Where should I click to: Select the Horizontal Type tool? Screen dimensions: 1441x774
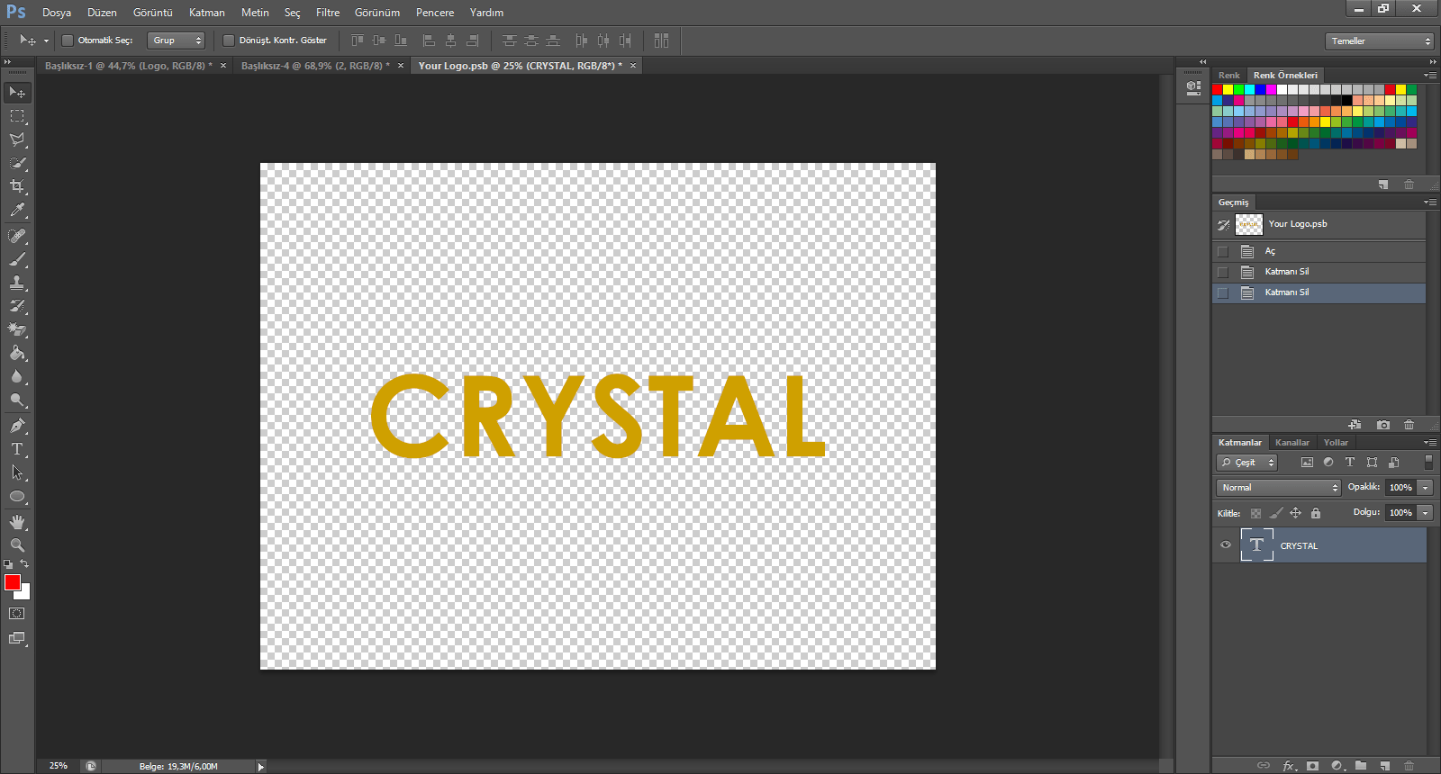click(x=17, y=449)
